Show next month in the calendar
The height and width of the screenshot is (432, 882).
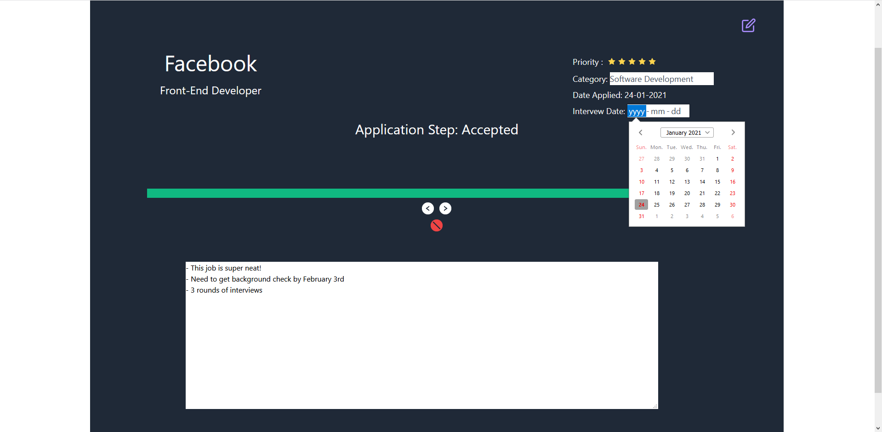733,132
